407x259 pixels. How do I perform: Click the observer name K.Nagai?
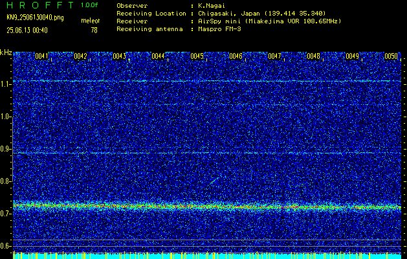point(212,6)
